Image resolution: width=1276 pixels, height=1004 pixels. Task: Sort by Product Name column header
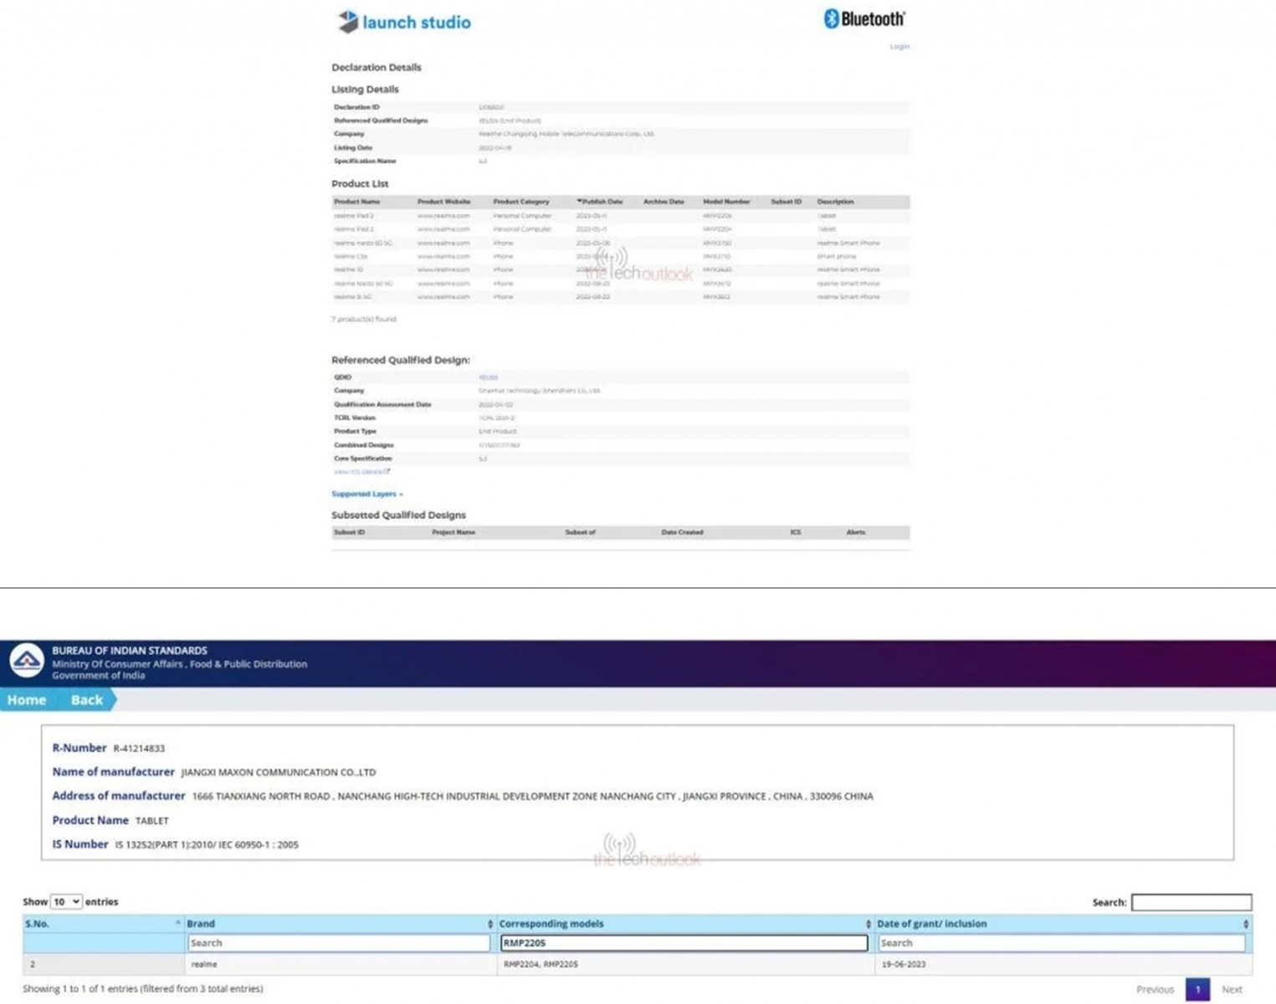tap(356, 202)
